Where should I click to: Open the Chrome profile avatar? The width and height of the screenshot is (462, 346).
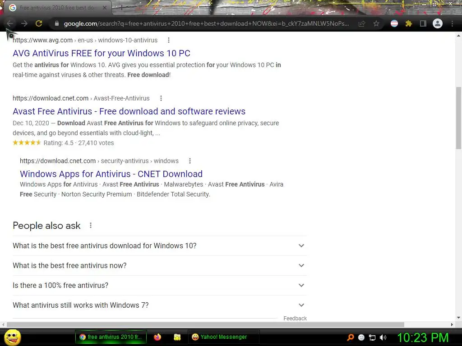[438, 23]
